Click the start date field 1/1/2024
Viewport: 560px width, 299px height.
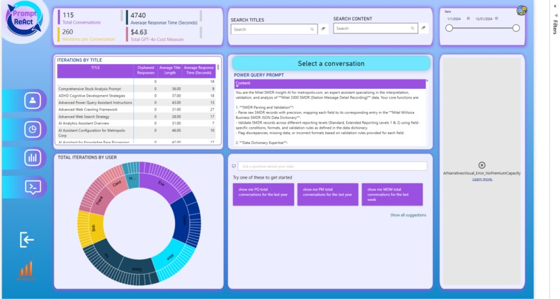point(454,19)
